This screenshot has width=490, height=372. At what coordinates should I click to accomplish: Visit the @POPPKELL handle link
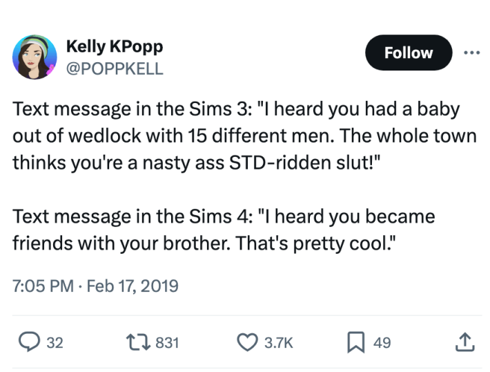[x=115, y=69]
